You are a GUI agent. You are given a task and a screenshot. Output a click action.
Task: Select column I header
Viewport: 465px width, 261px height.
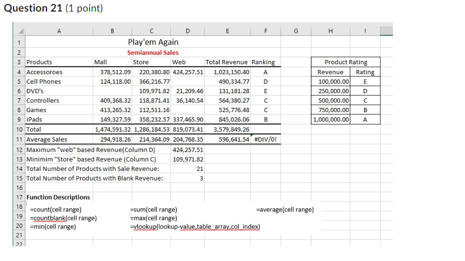point(365,31)
